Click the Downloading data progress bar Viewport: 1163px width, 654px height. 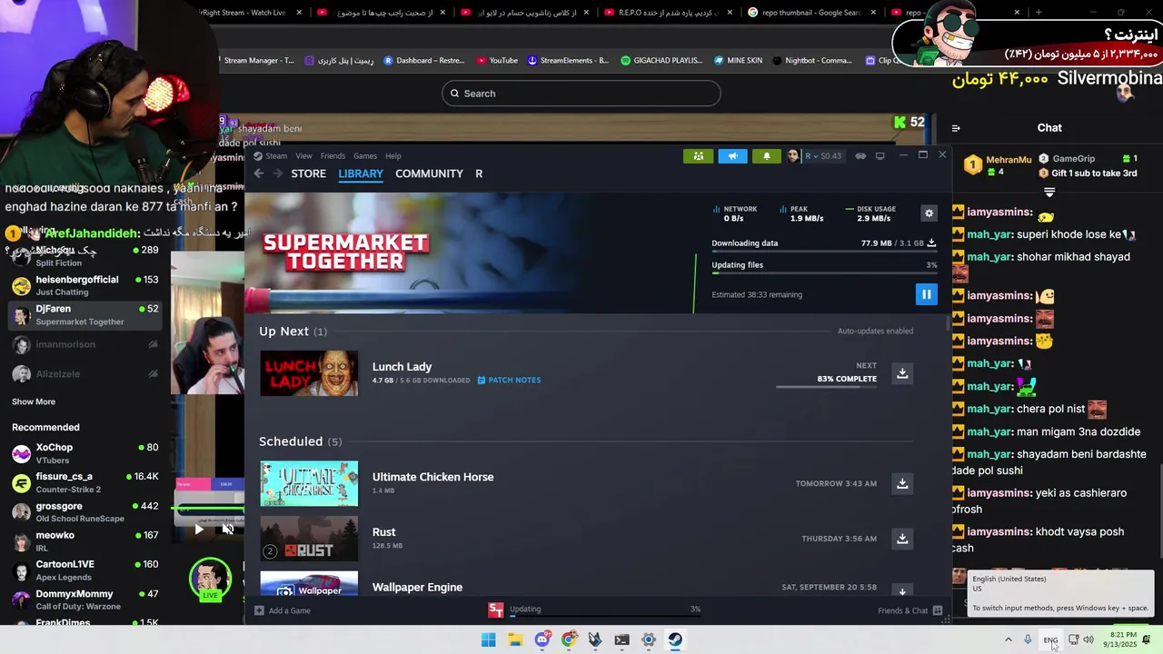[x=824, y=251]
